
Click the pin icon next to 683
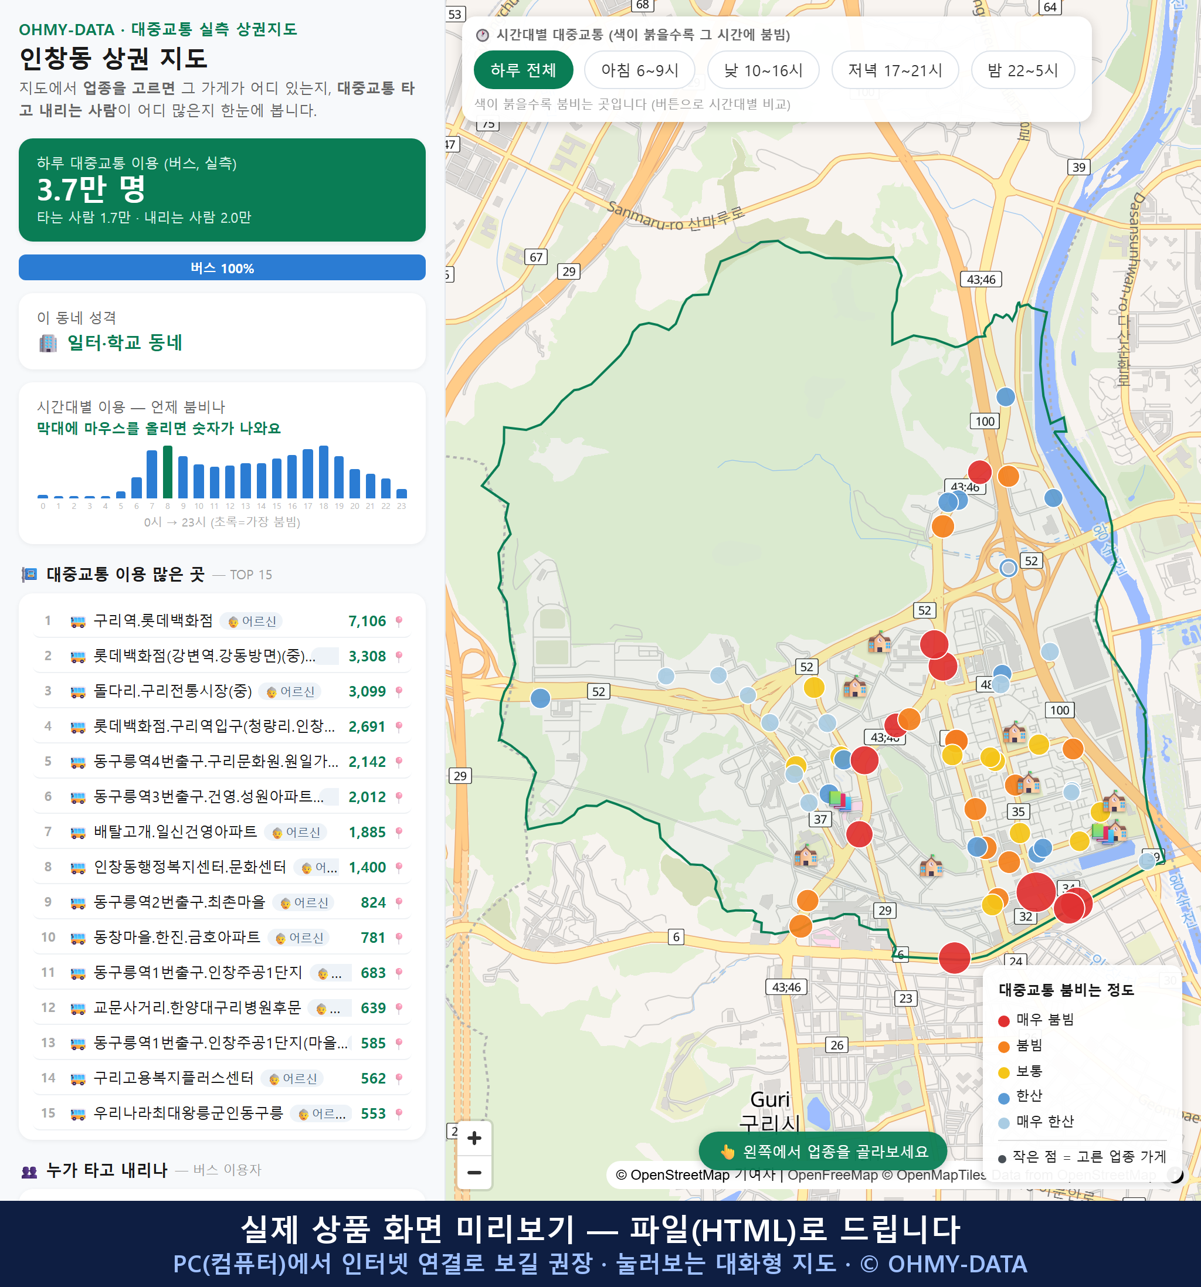click(x=399, y=973)
